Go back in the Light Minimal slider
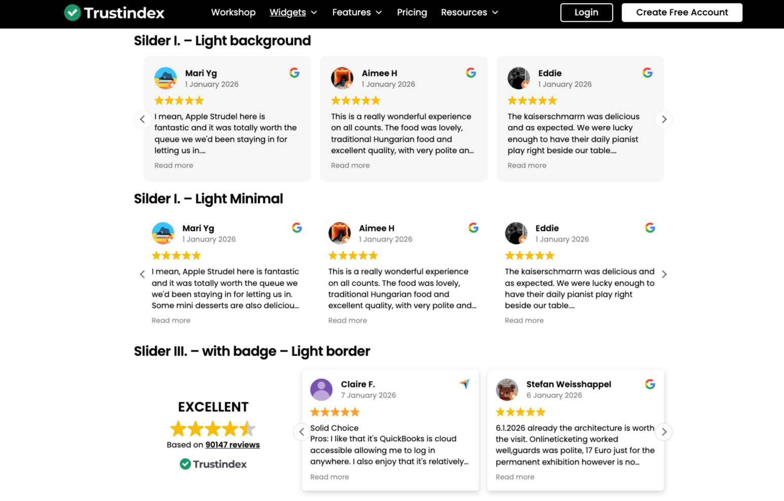784x501 pixels. click(x=142, y=274)
